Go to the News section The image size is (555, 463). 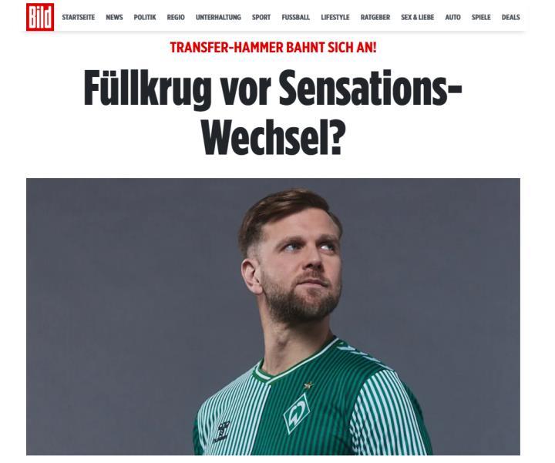[114, 17]
